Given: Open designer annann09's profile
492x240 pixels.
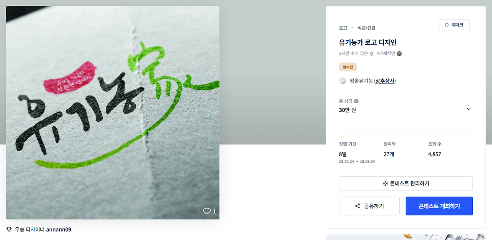Looking at the screenshot, I should tap(58, 230).
